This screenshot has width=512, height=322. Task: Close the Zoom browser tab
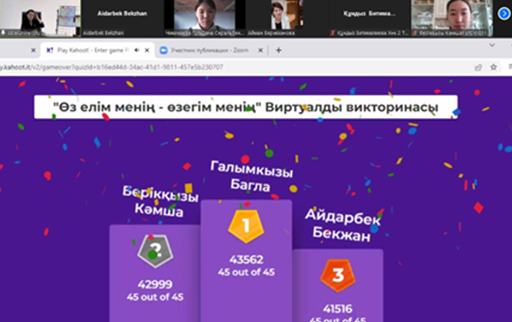coord(262,50)
